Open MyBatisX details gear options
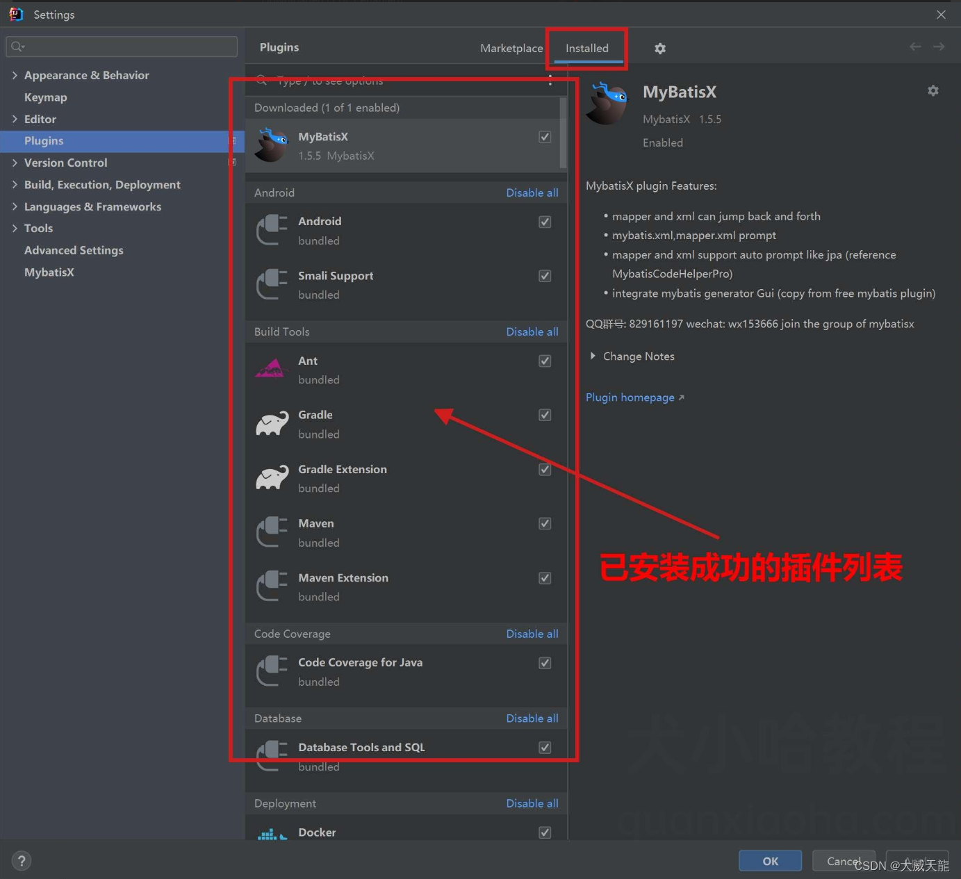This screenshot has width=961, height=879. [933, 91]
